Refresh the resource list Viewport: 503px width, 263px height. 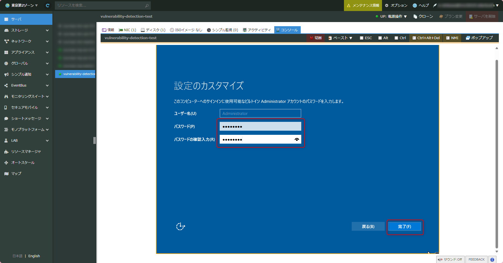47,5
